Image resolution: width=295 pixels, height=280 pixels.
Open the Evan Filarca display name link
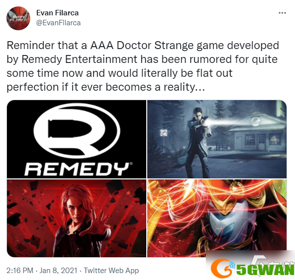pyautogui.click(x=58, y=13)
